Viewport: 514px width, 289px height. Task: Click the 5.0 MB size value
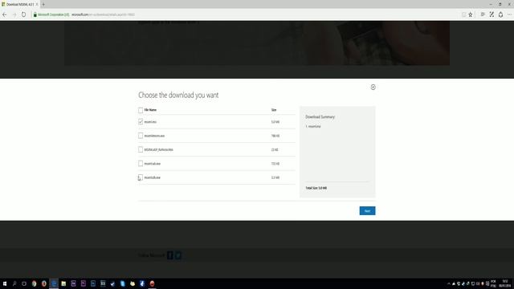[275, 122]
